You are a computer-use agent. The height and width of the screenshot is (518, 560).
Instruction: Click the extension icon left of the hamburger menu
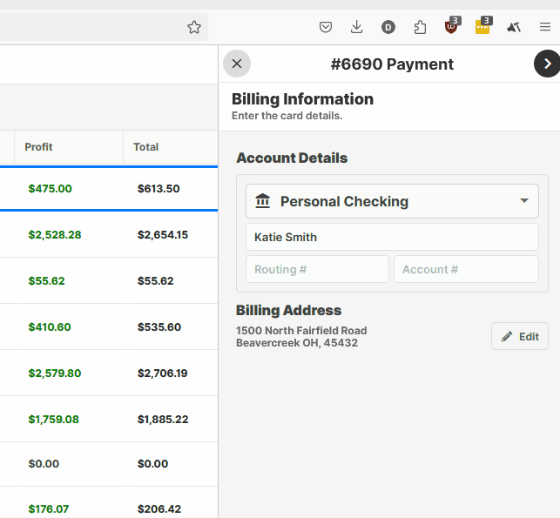pyautogui.click(x=514, y=27)
